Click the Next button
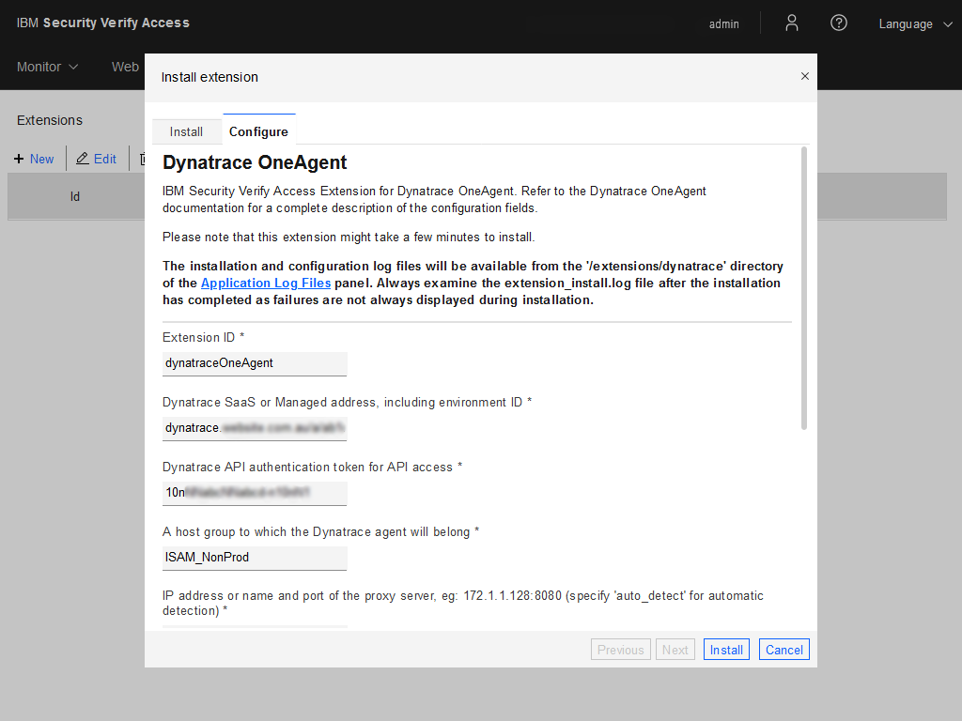The image size is (962, 721). 675,650
